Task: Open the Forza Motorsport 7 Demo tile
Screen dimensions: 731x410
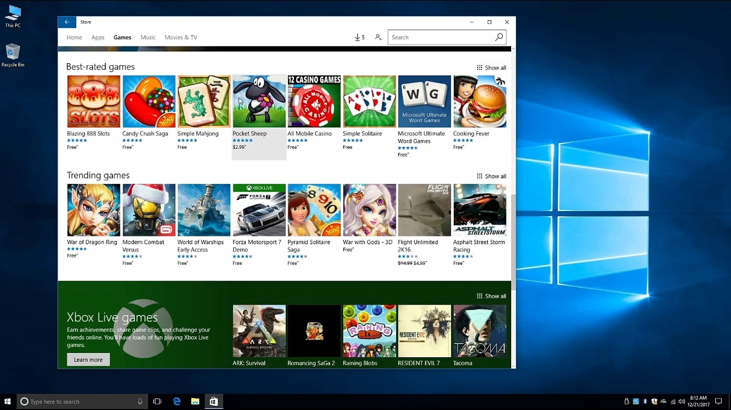Action: (259, 210)
